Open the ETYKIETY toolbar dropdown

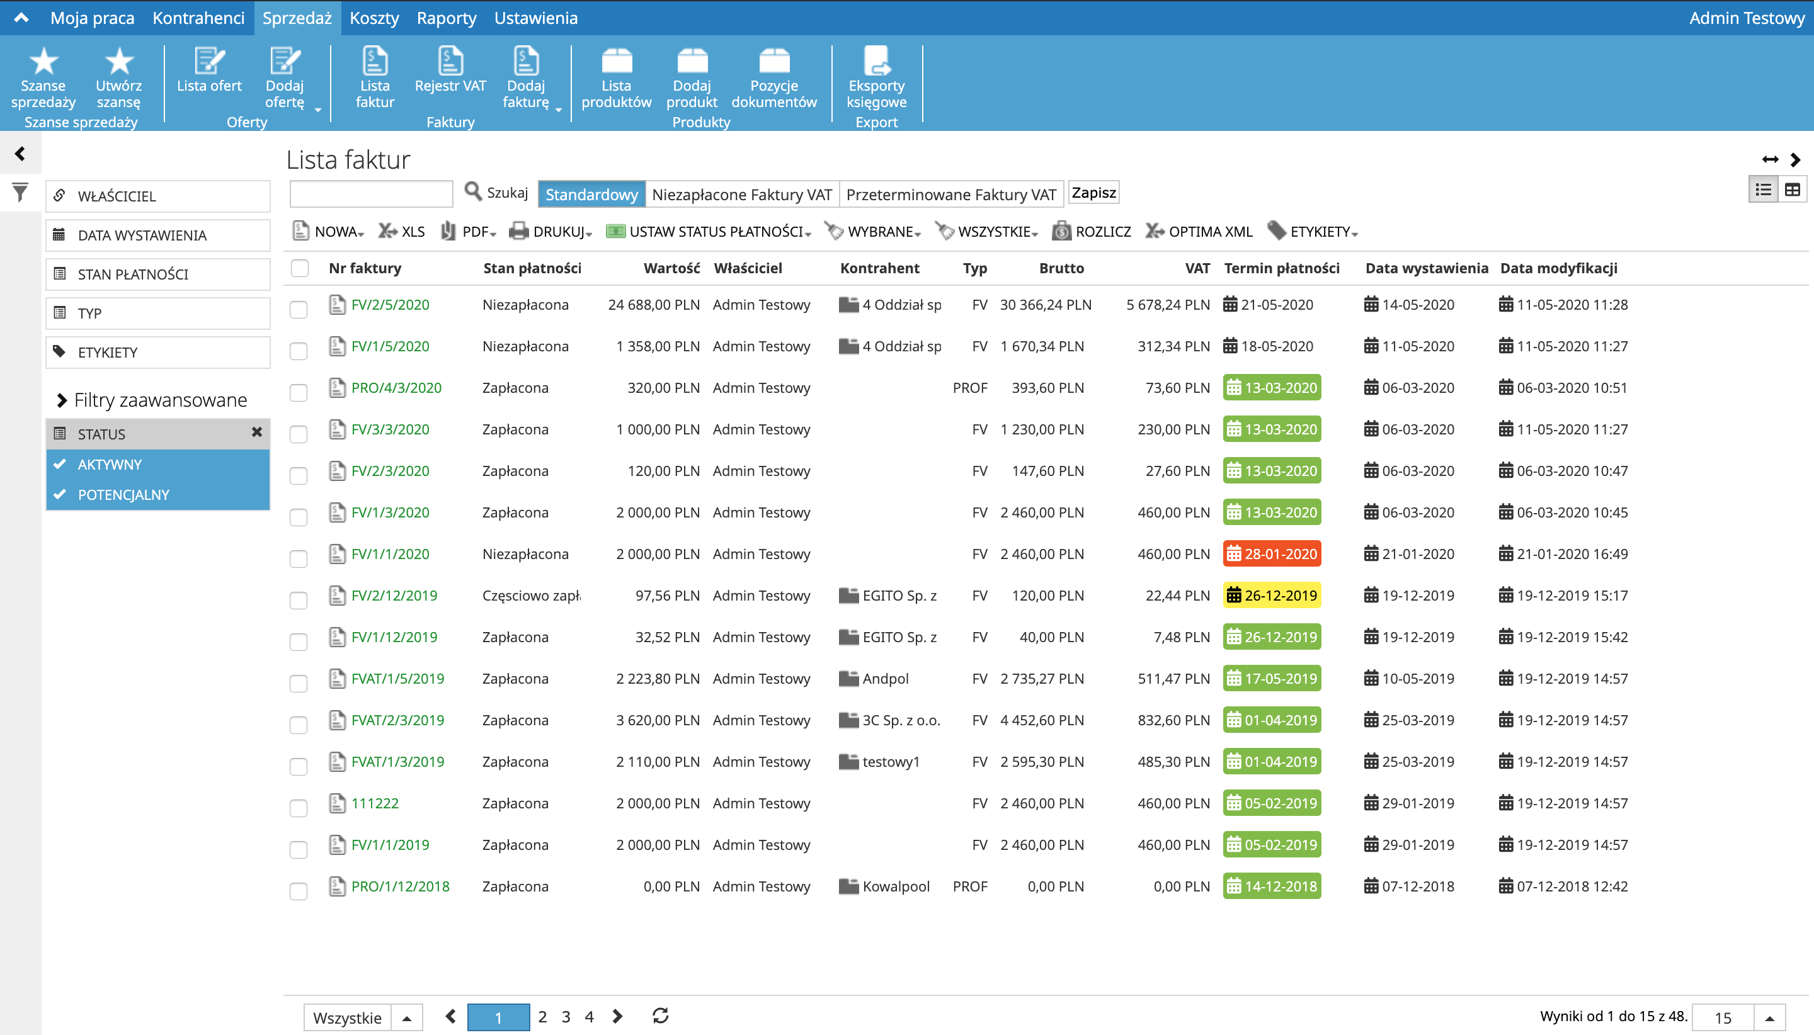[1313, 232]
